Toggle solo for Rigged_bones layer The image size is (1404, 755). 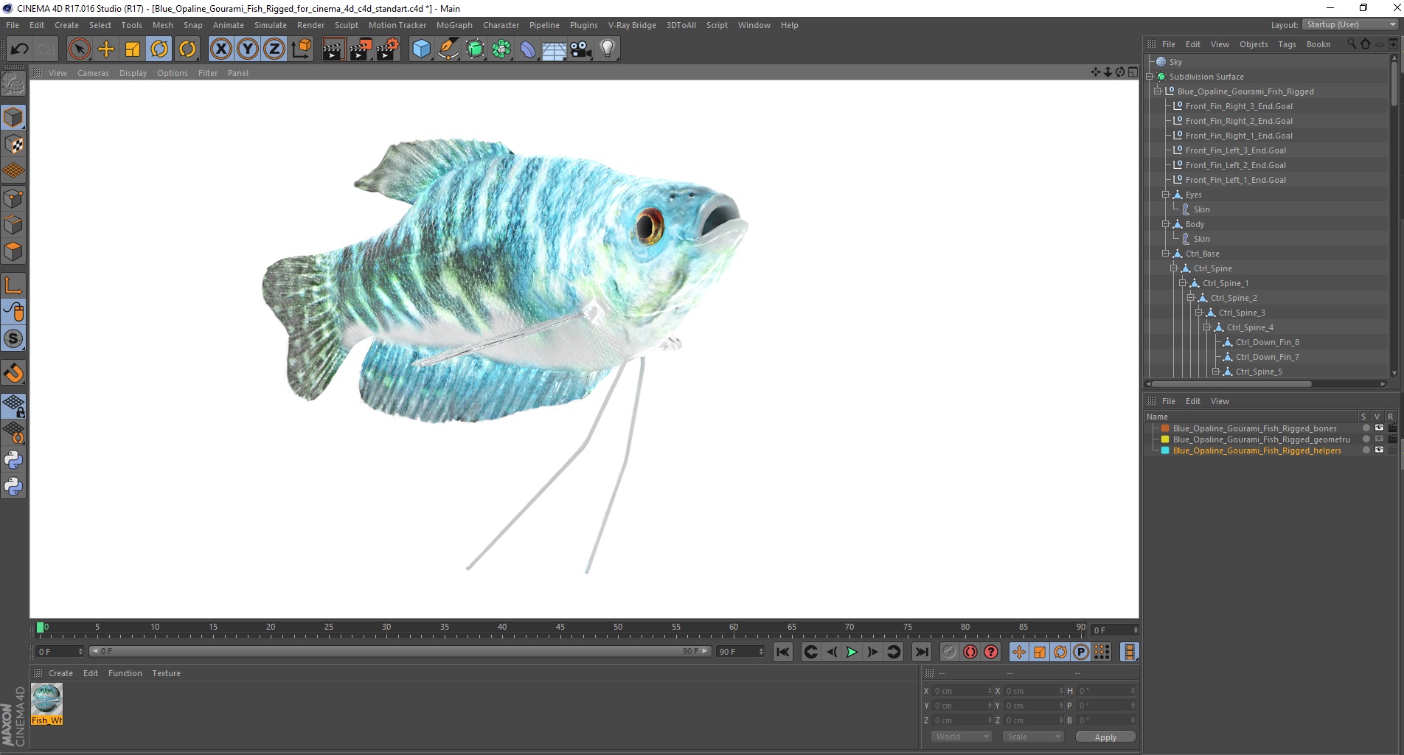tap(1366, 428)
